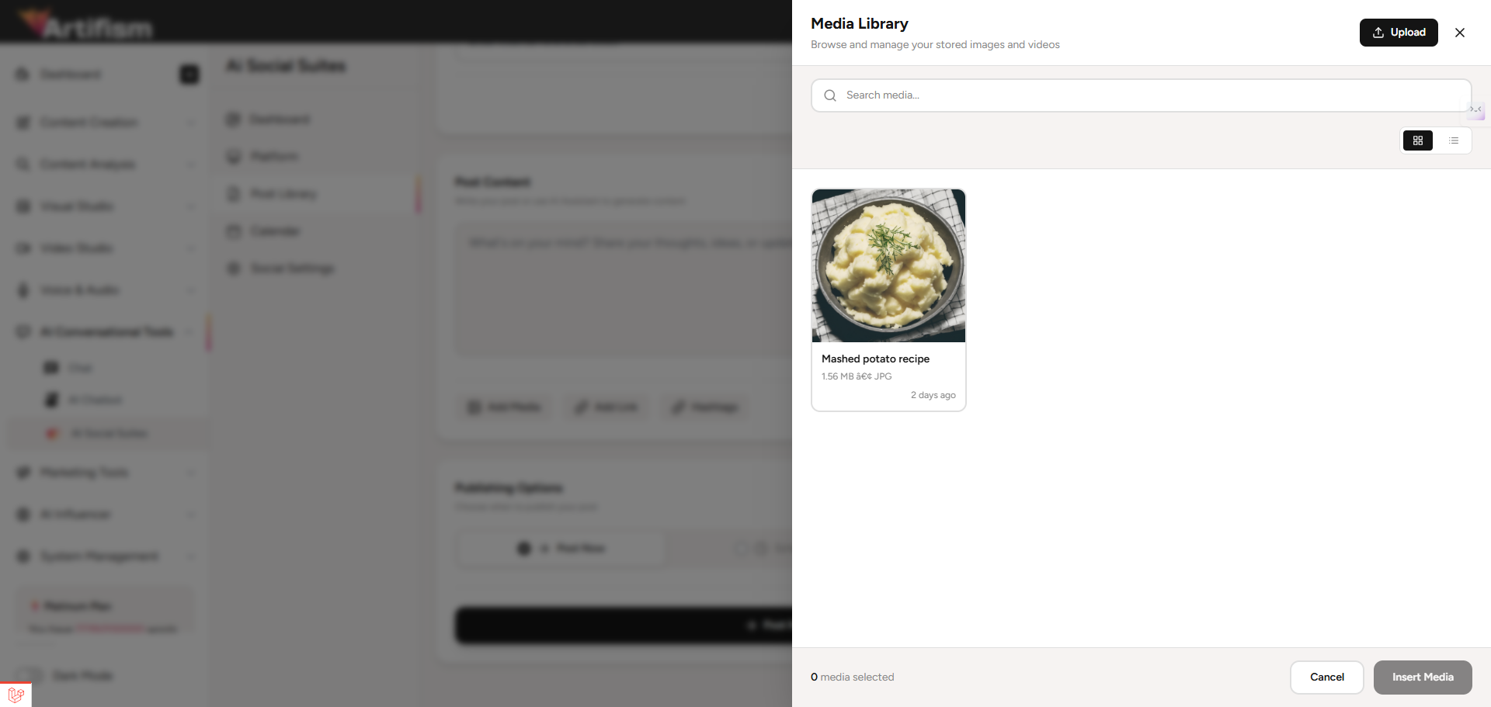This screenshot has height=707, width=1491.
Task: Open Calendar in AI Social Suites menu
Action: click(x=275, y=231)
